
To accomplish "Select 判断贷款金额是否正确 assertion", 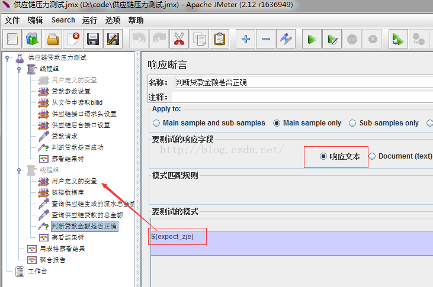I will point(84,226).
